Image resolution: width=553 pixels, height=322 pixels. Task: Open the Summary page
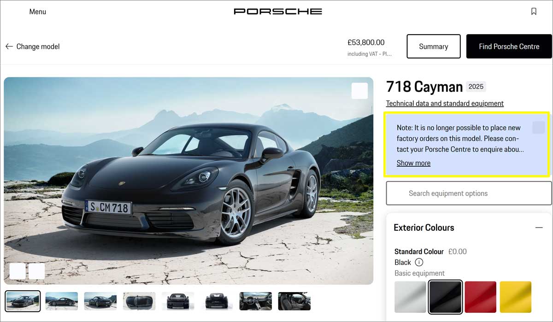click(433, 47)
